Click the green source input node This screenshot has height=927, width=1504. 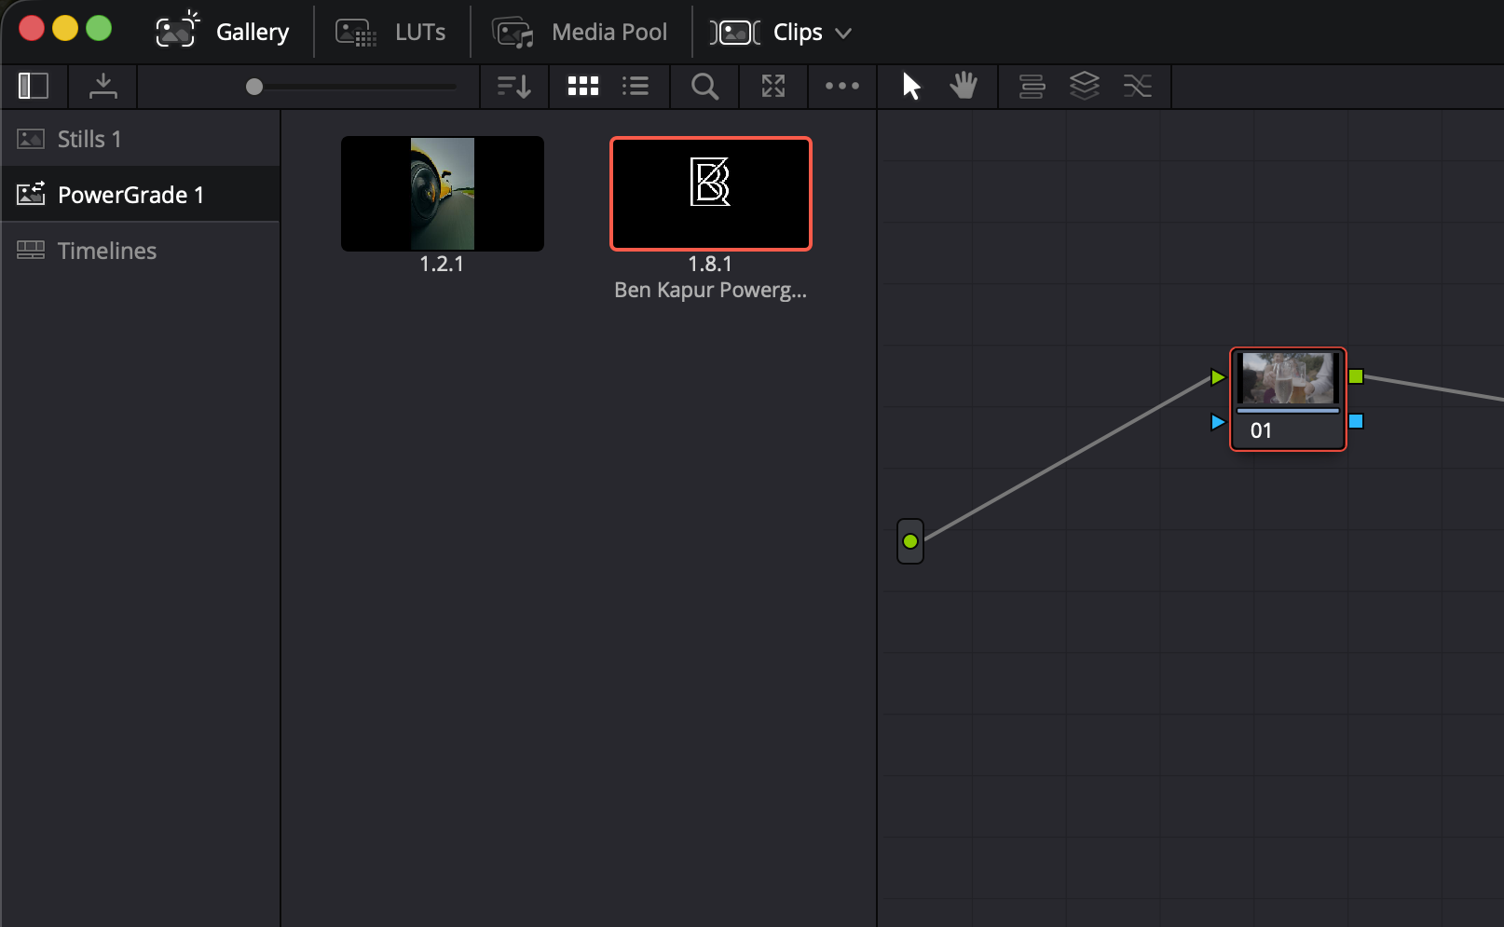click(910, 541)
